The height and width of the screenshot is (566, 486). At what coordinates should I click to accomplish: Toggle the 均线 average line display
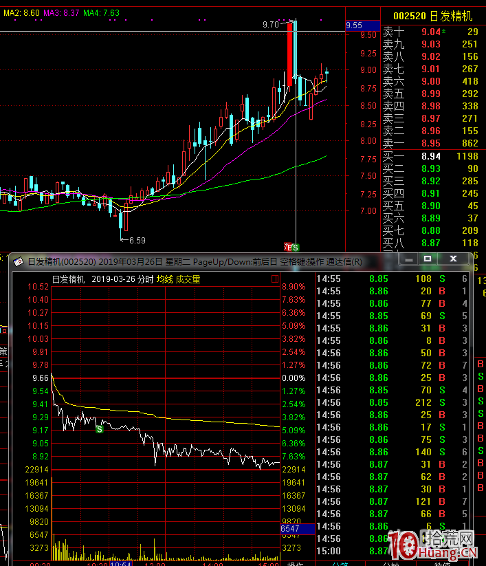(164, 279)
